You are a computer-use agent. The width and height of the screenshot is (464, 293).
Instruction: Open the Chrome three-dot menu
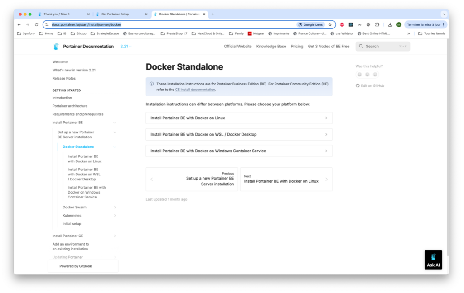pyautogui.click(x=444, y=24)
